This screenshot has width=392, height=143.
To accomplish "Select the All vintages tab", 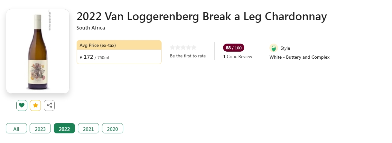I will point(16,129).
